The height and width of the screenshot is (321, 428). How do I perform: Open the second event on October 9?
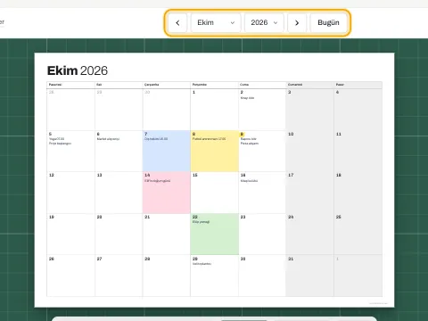[250, 144]
